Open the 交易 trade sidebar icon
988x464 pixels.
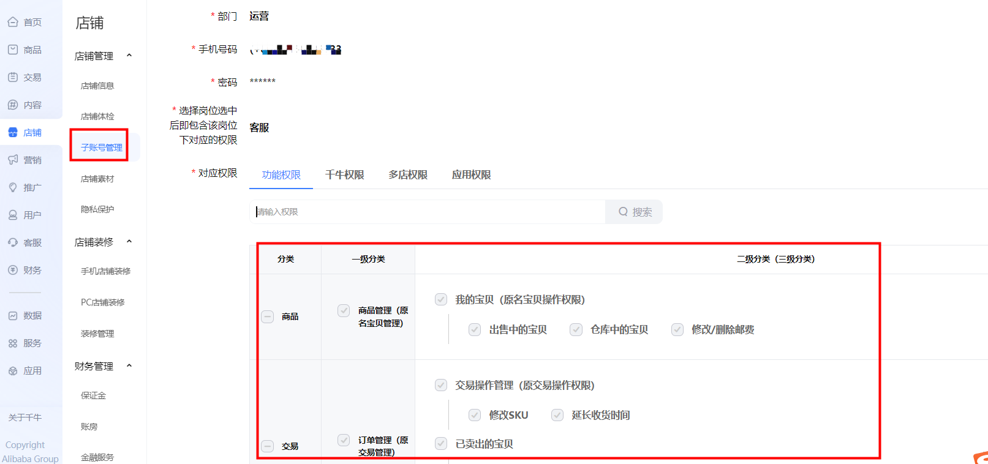pyautogui.click(x=13, y=77)
